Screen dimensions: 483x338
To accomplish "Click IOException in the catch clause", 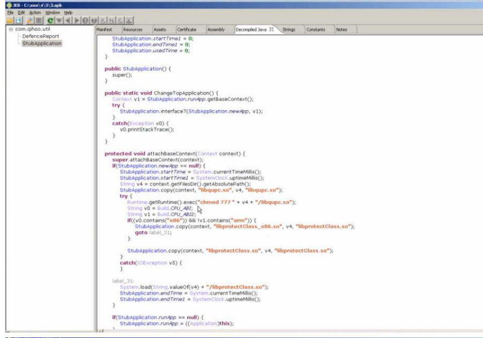I will click(153, 263).
